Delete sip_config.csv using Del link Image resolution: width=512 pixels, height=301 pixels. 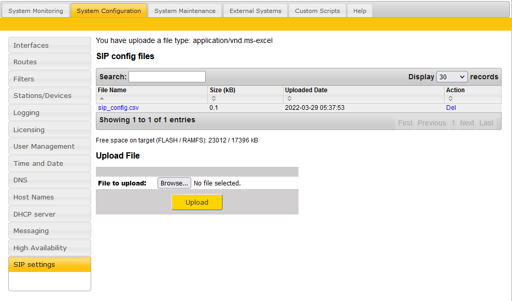[451, 108]
